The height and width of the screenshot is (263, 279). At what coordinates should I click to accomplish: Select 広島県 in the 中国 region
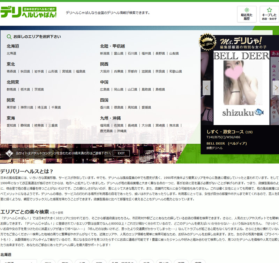click(x=105, y=89)
